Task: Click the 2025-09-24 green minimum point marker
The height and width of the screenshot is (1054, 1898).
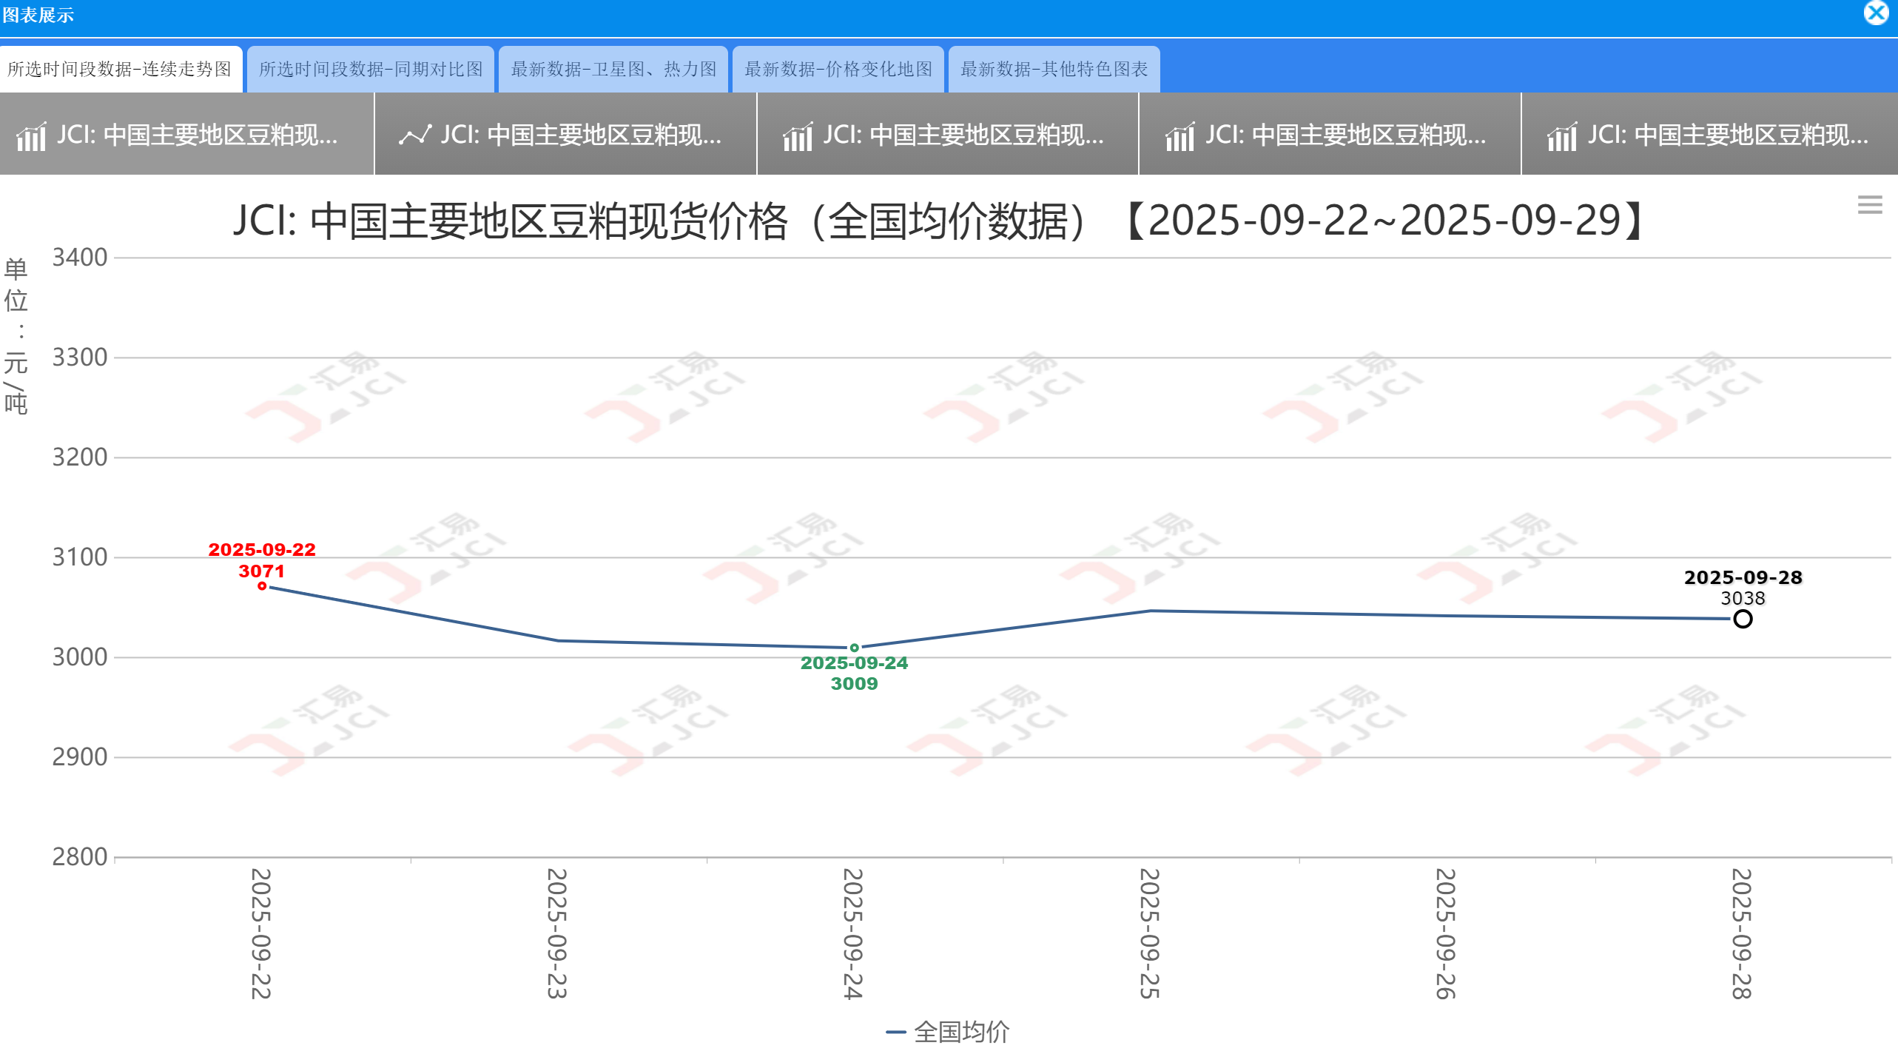Action: [x=854, y=648]
